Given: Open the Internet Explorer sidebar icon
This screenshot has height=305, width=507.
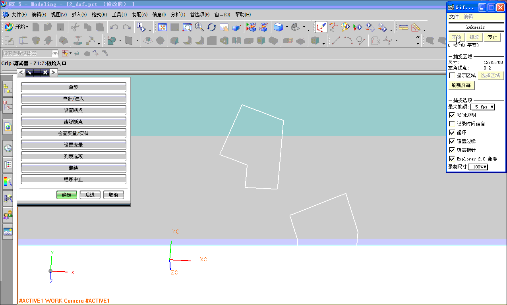Looking at the screenshot, I should coord(8,127).
